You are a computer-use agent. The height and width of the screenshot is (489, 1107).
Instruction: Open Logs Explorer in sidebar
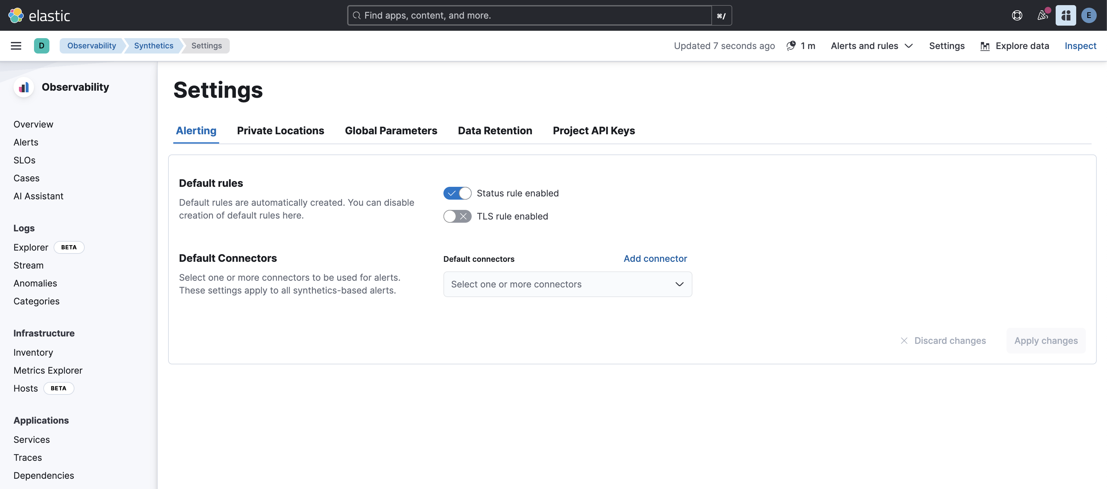[31, 247]
